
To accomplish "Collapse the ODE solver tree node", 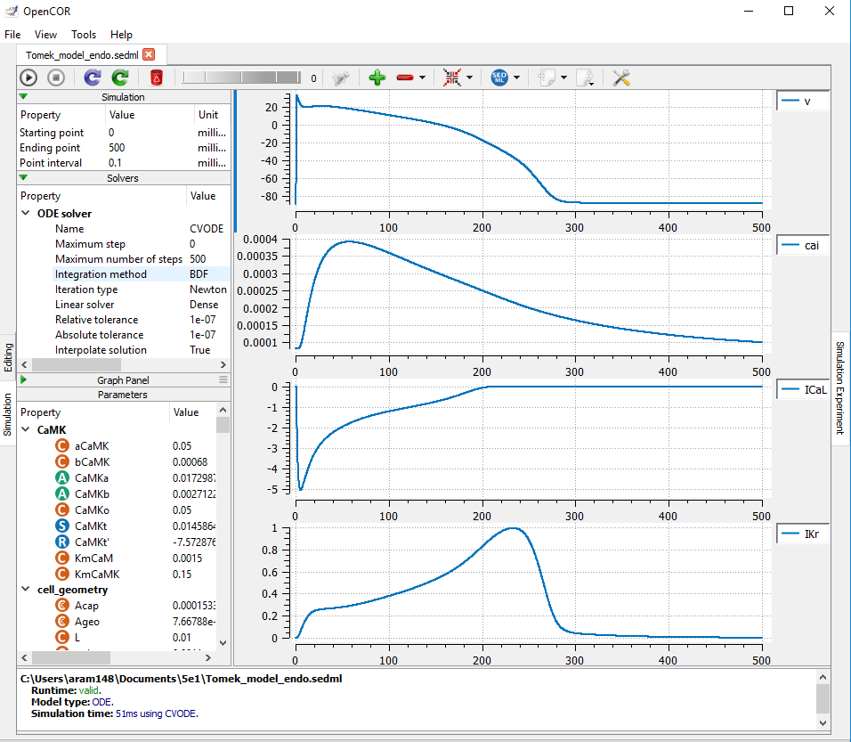I will point(25,214).
